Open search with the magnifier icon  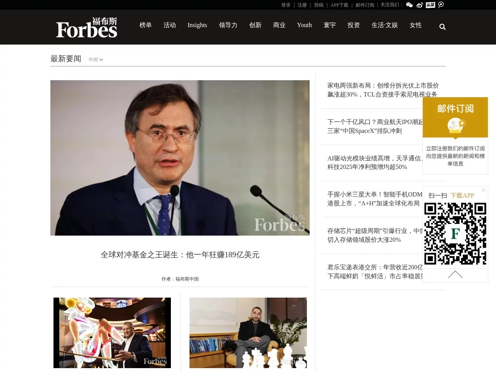tap(442, 27)
